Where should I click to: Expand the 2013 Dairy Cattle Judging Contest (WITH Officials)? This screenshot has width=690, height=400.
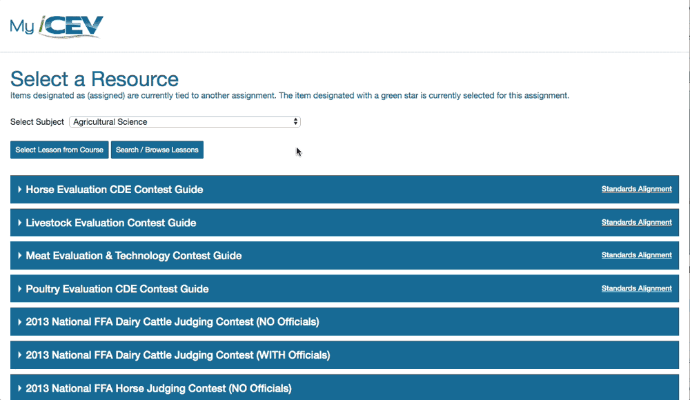click(x=184, y=354)
